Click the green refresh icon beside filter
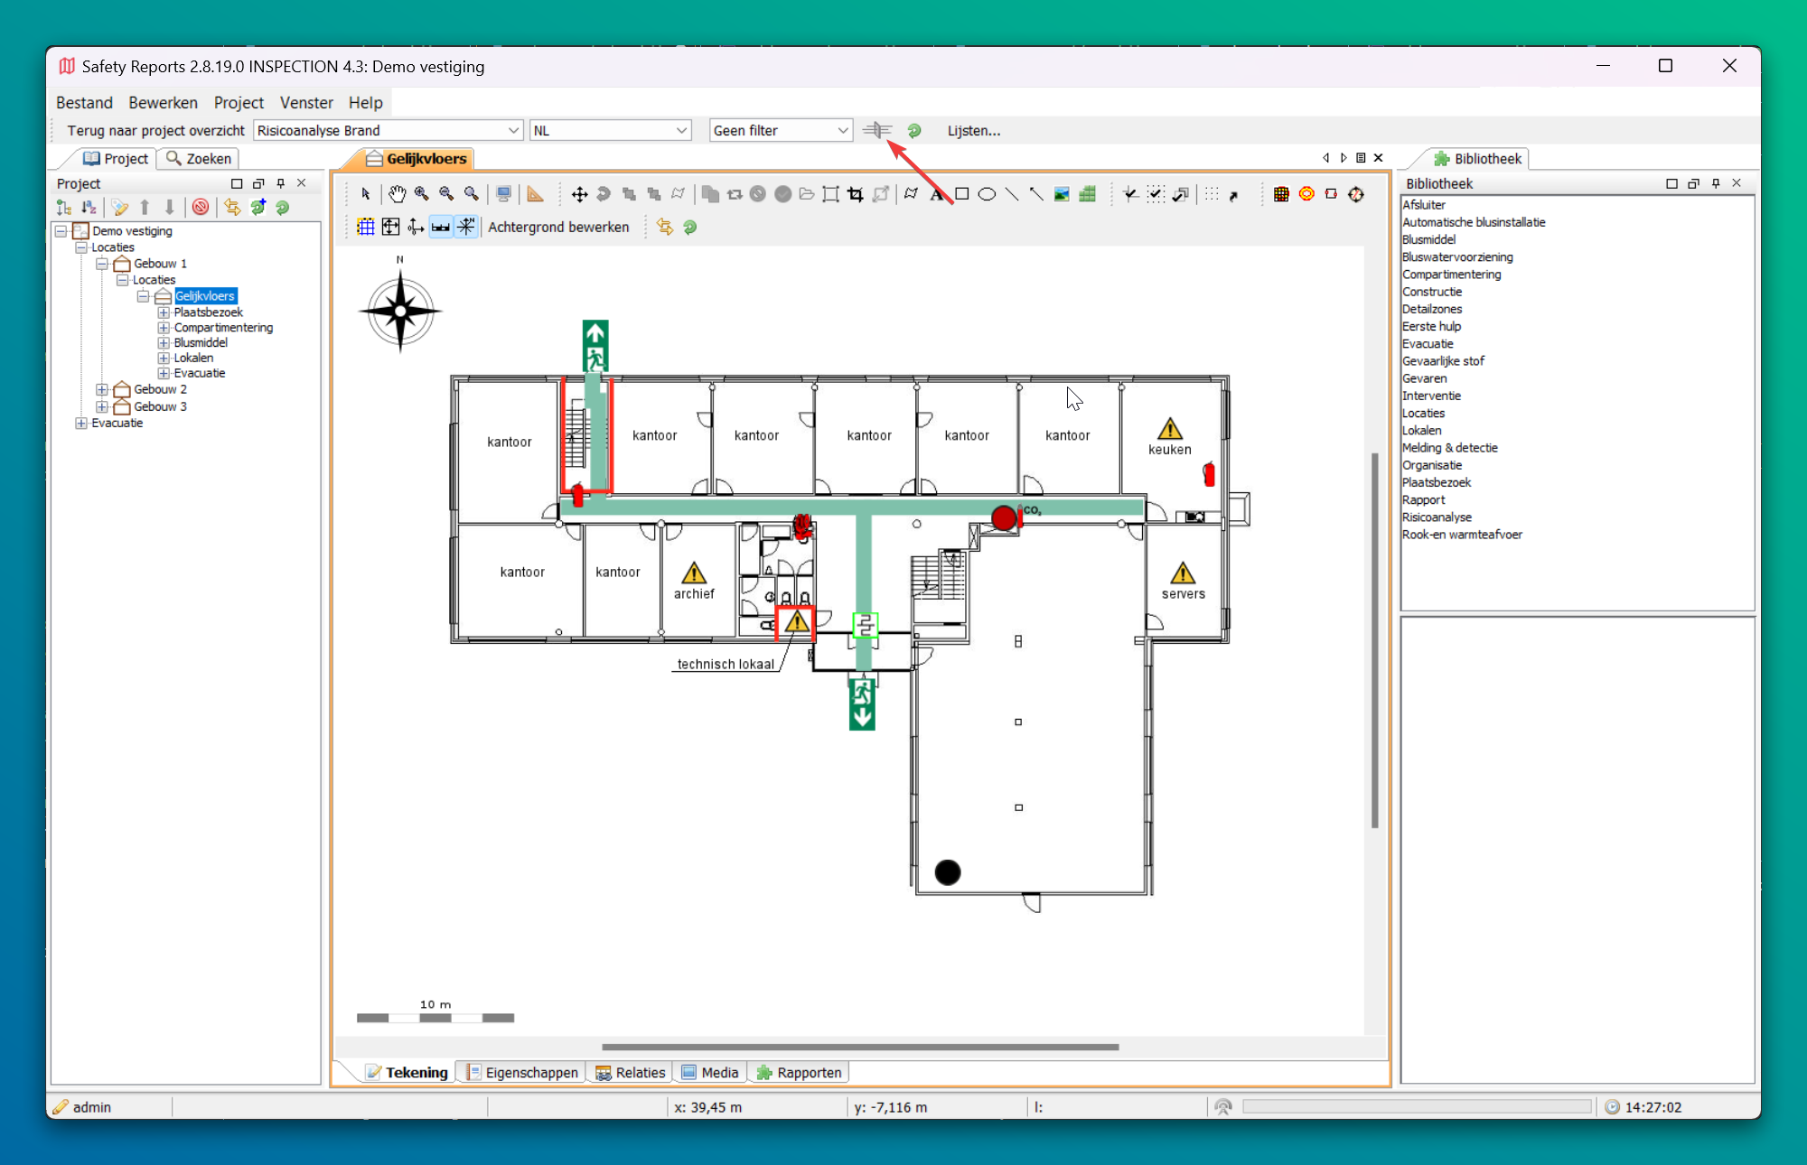The image size is (1807, 1165). click(914, 131)
